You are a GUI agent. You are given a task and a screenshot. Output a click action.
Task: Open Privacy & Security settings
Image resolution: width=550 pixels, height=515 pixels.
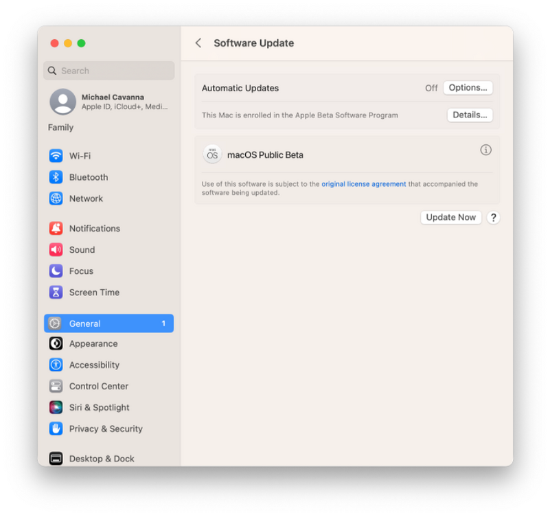tap(108, 428)
